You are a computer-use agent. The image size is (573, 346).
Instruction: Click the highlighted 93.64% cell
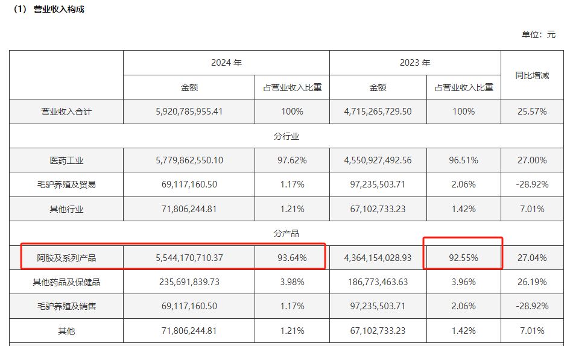coord(292,258)
